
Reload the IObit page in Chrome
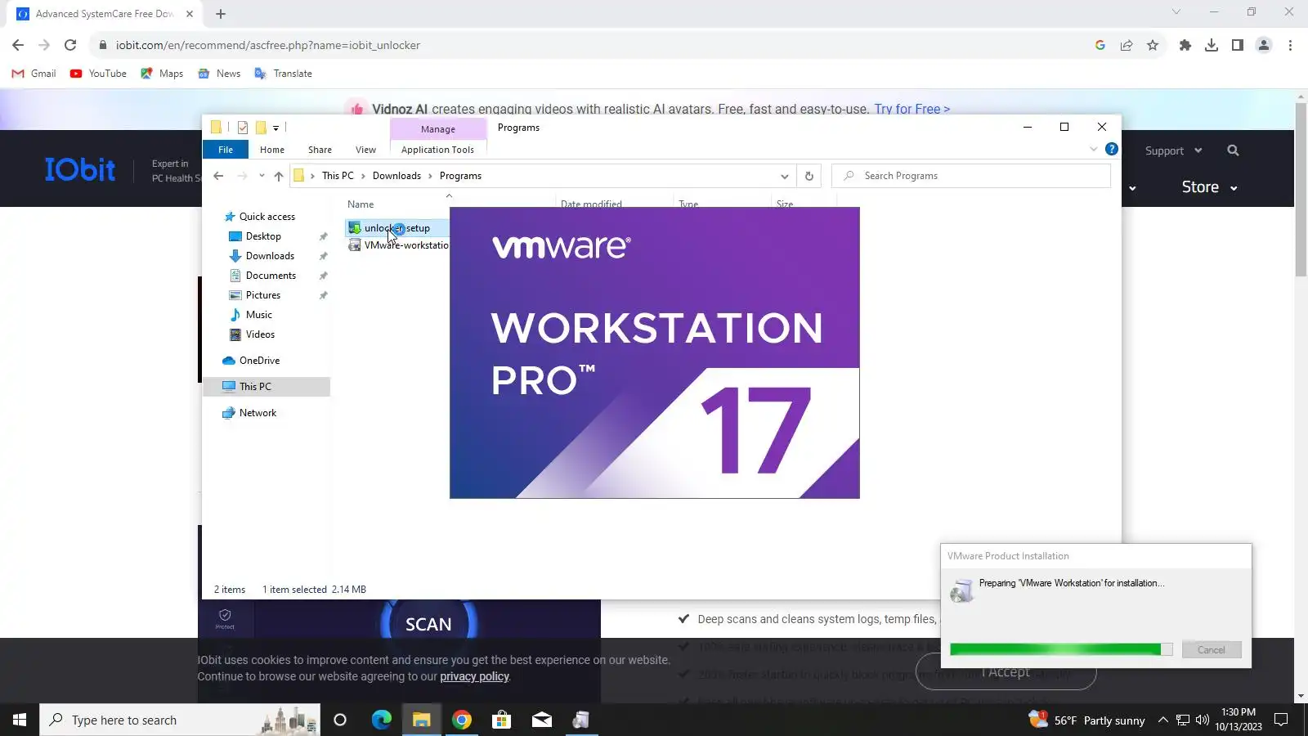(x=70, y=45)
